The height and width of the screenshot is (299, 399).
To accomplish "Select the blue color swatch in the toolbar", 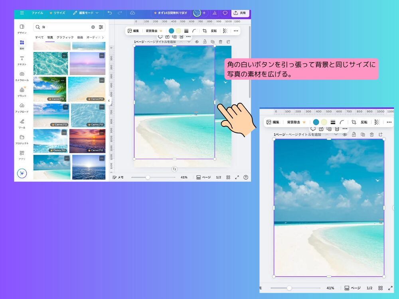I will click(x=171, y=30).
